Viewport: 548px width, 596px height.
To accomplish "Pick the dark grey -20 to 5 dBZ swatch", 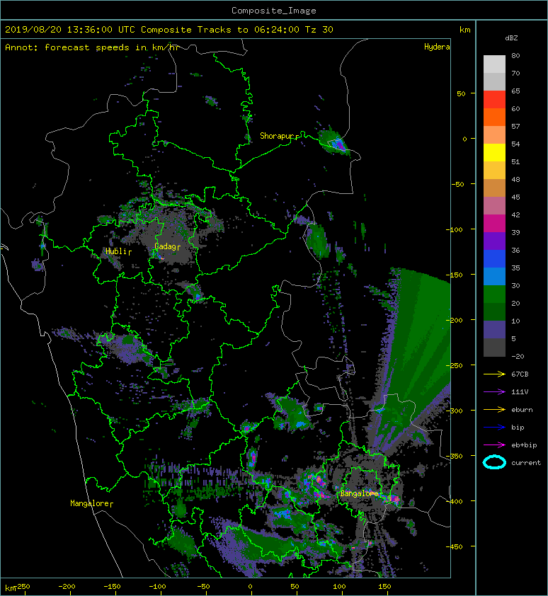I will point(494,347).
